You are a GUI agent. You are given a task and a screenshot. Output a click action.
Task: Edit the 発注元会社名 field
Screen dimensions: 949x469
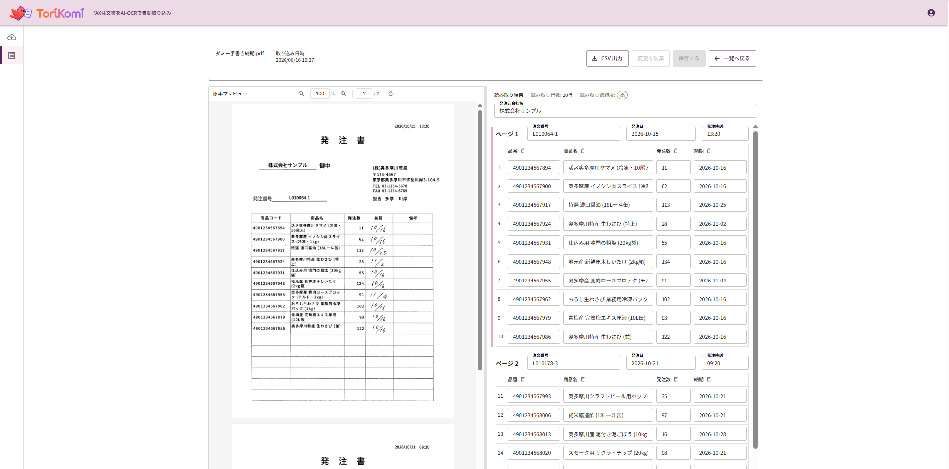click(625, 111)
